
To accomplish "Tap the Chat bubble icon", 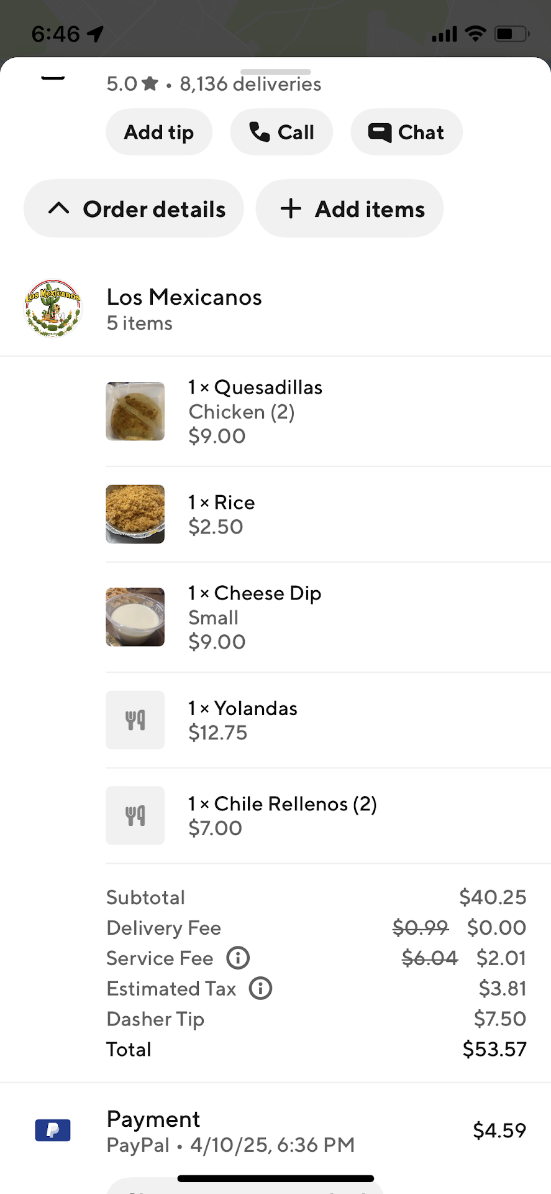I will 380,132.
